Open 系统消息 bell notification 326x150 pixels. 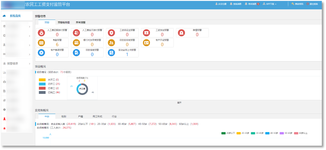tap(235, 4)
